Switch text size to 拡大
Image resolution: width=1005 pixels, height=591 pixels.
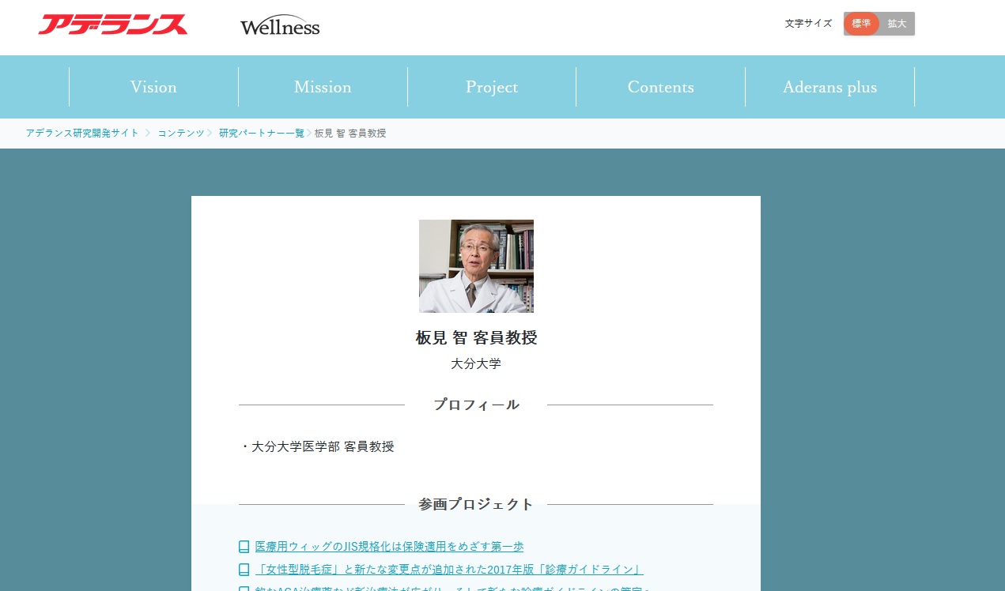(897, 24)
